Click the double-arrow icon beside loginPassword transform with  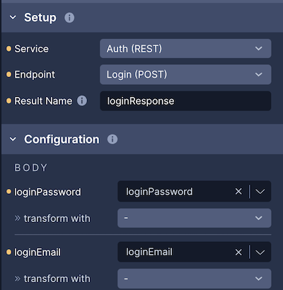click(17, 219)
